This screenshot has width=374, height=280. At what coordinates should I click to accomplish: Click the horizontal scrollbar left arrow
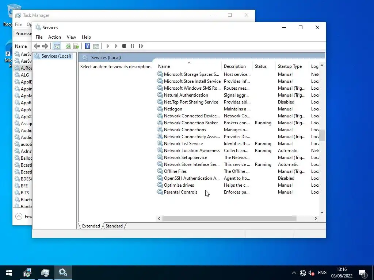click(159, 218)
